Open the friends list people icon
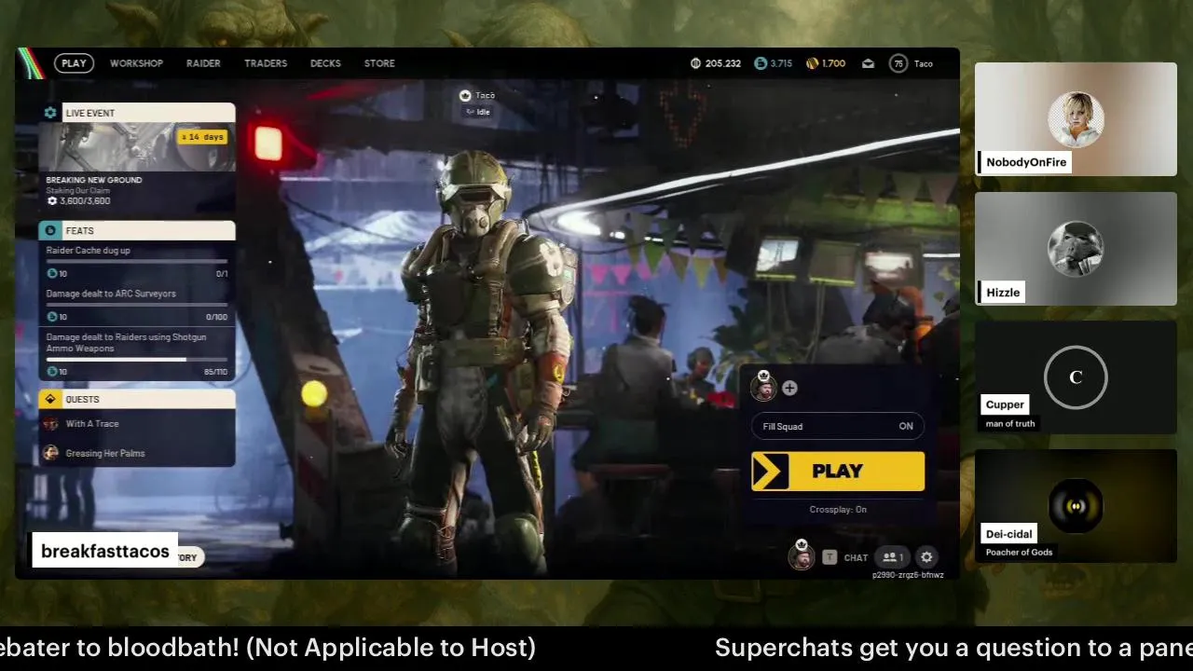The height and width of the screenshot is (671, 1193). click(893, 557)
